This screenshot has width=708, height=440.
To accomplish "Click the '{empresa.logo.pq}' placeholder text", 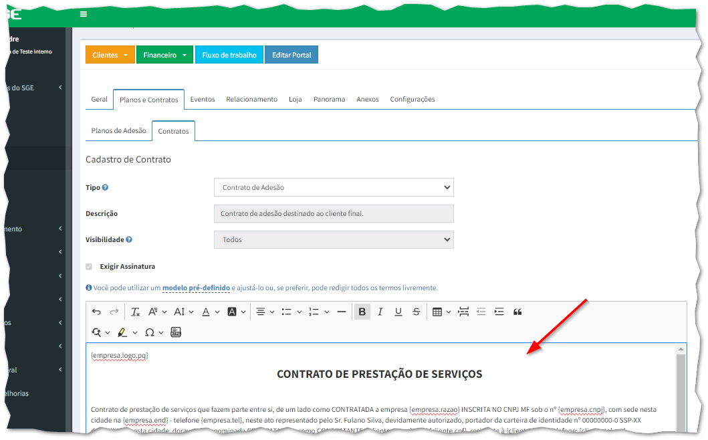I will [x=120, y=356].
